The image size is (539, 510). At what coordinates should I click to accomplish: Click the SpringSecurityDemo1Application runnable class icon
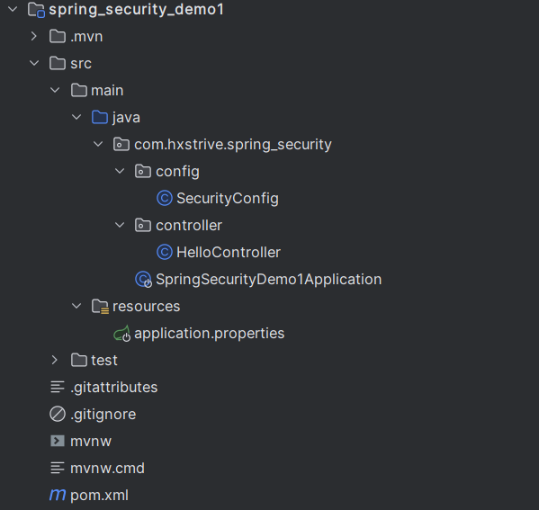pos(143,280)
